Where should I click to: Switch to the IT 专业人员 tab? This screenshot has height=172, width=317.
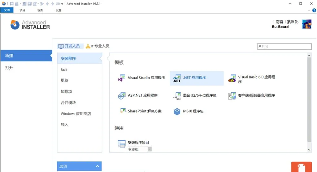98,46
